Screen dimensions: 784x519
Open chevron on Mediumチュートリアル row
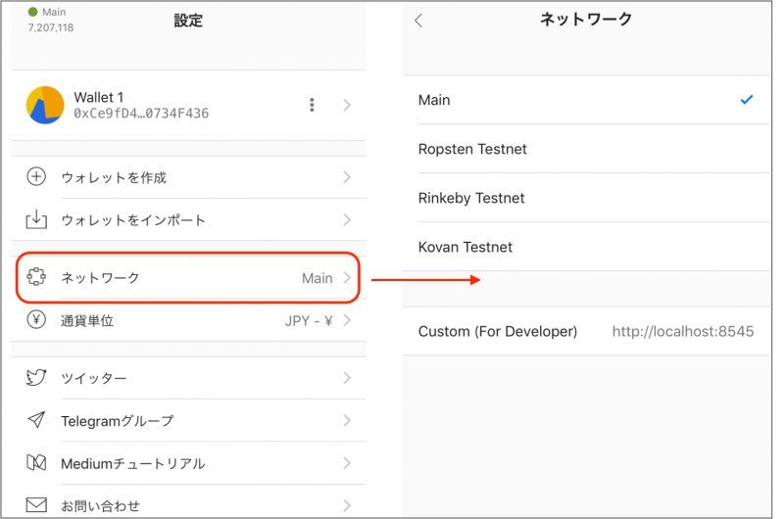pyautogui.click(x=347, y=463)
